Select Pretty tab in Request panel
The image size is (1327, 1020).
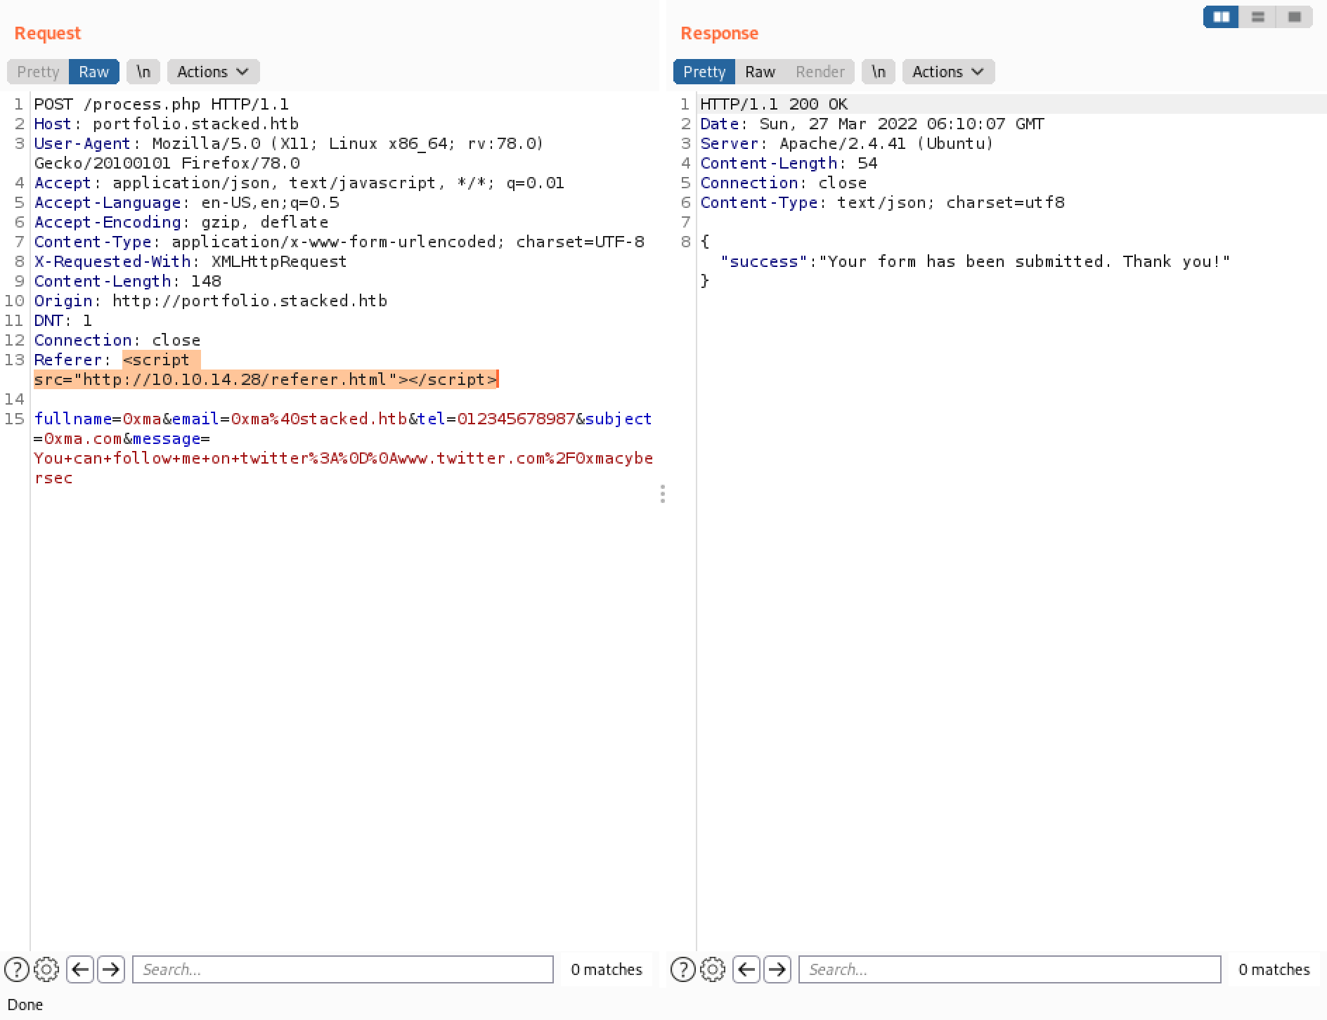38,72
